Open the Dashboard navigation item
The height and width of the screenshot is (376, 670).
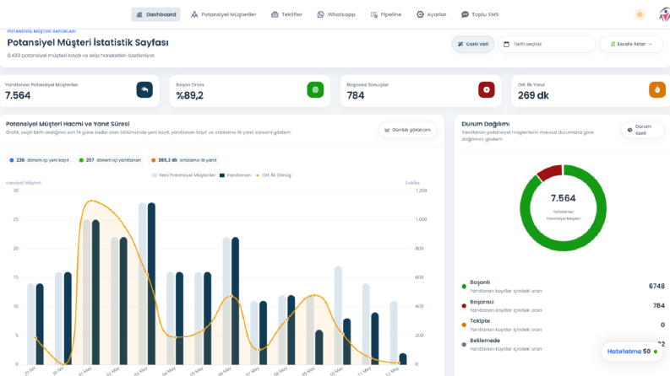[x=155, y=14]
